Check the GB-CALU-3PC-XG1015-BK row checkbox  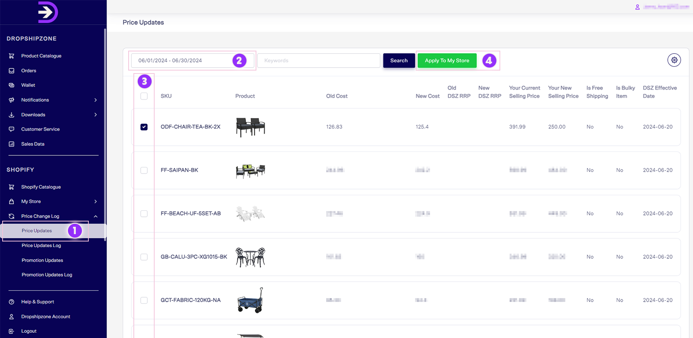coord(144,257)
